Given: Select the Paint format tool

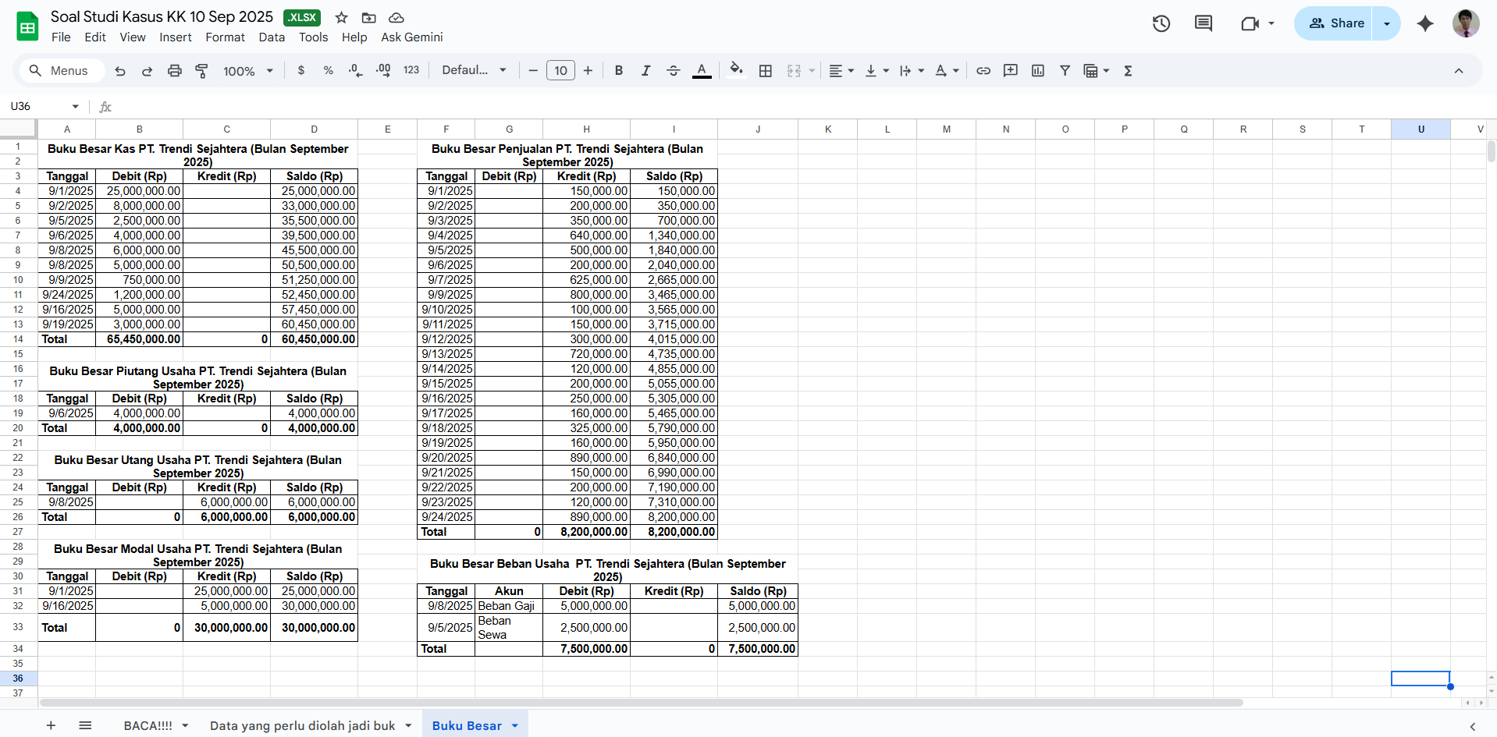Looking at the screenshot, I should click(x=201, y=71).
